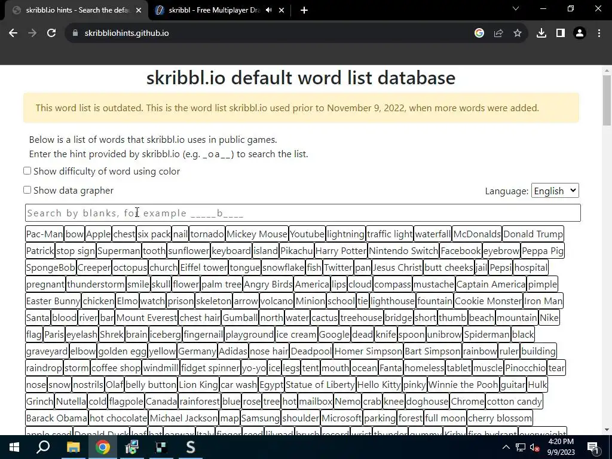The image size is (612, 459).
Task: Pick the word Peppa Pig
Action: point(543,251)
